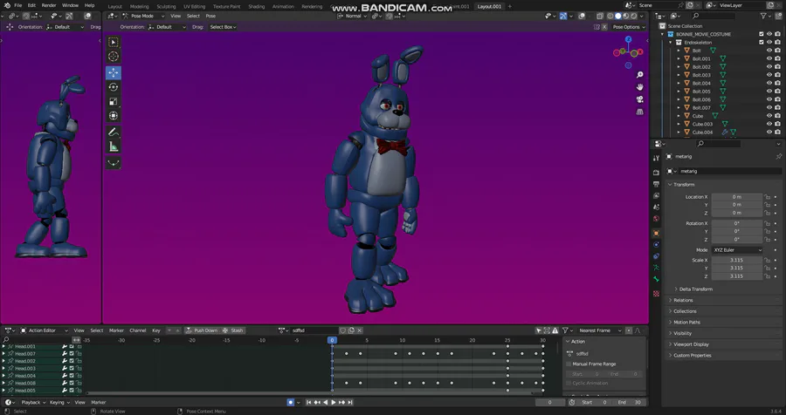
Task: Toggle visibility of Endoskeleton collection
Action: 769,43
